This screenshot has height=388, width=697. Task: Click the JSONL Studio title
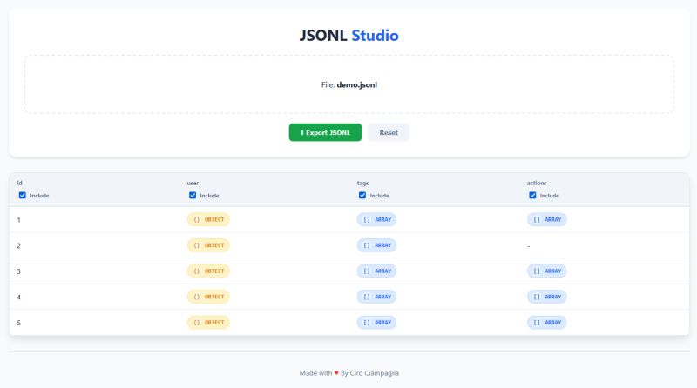349,35
